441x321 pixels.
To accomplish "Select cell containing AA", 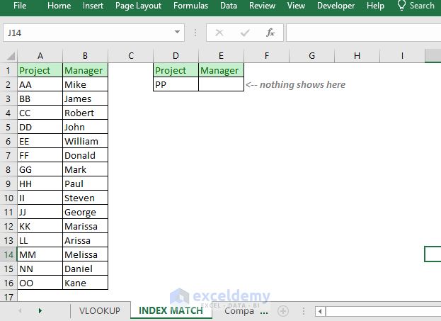I will [40, 84].
